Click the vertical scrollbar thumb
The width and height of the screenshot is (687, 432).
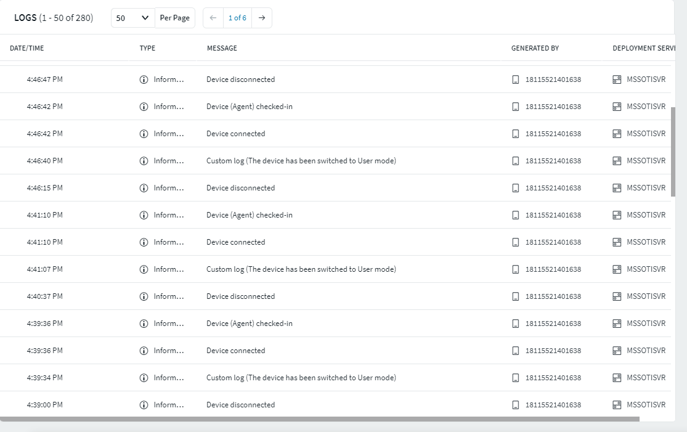(673, 151)
